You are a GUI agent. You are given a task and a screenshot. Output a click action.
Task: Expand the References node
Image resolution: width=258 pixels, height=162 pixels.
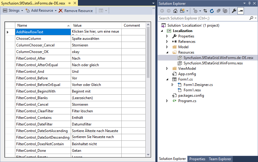tap(167, 42)
